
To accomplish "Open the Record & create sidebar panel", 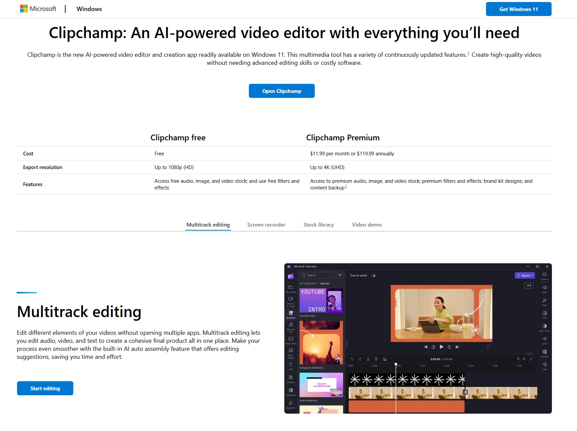I will tap(291, 302).
